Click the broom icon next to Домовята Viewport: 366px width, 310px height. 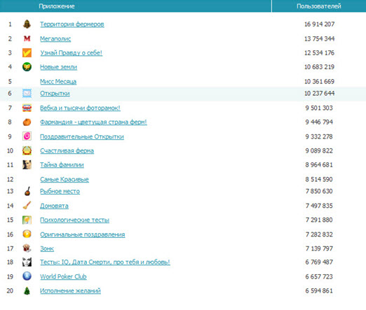27,206
